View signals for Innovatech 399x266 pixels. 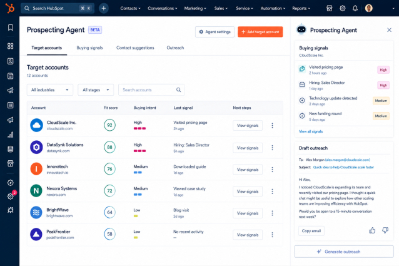pyautogui.click(x=248, y=170)
